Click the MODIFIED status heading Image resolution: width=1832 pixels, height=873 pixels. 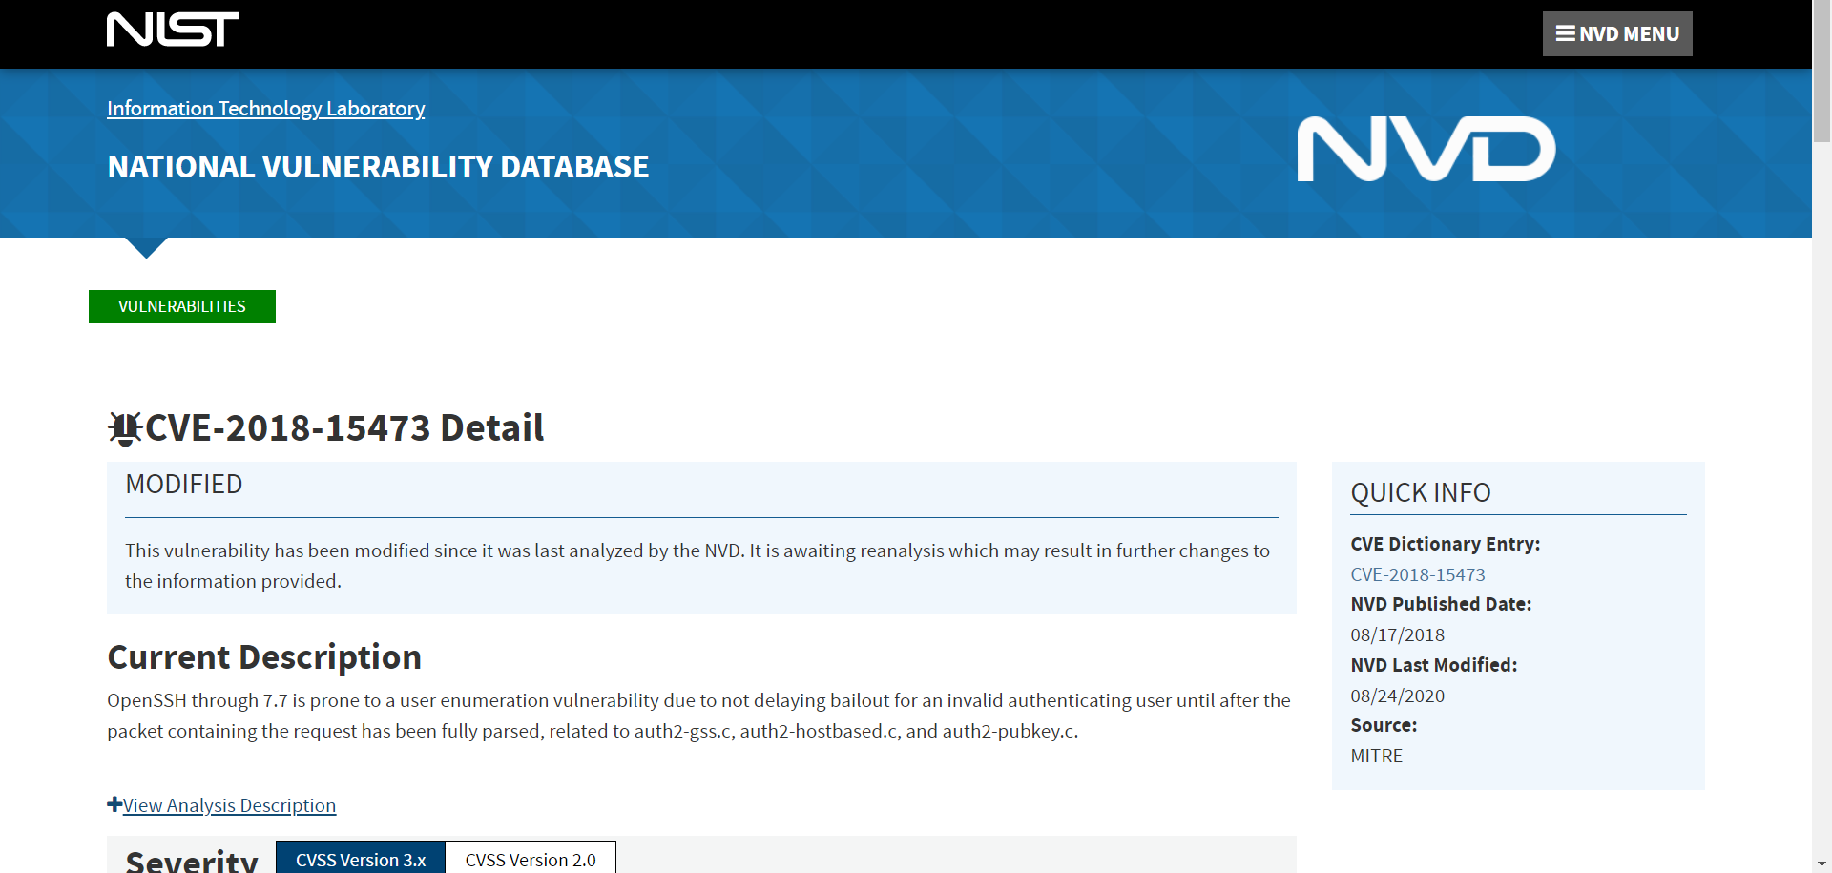point(184,485)
